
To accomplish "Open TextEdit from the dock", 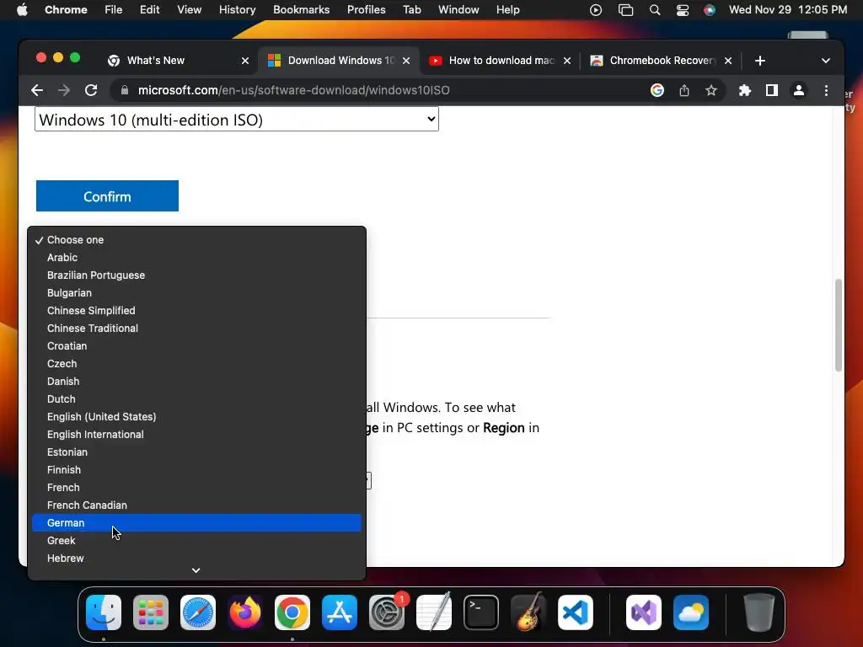I will [x=434, y=612].
